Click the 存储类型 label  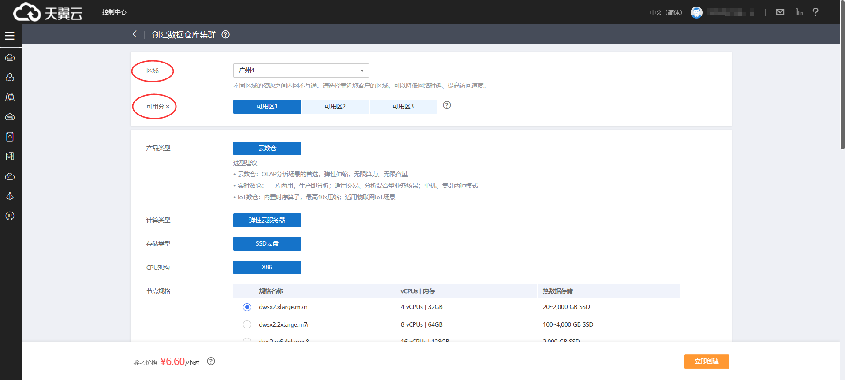coord(158,244)
